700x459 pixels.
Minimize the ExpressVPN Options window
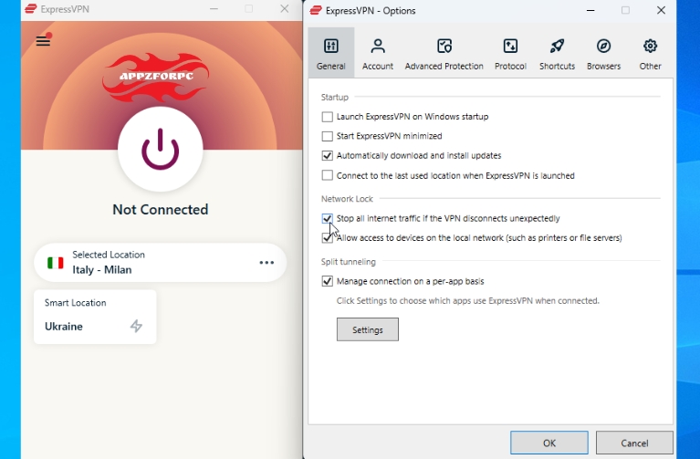[590, 10]
